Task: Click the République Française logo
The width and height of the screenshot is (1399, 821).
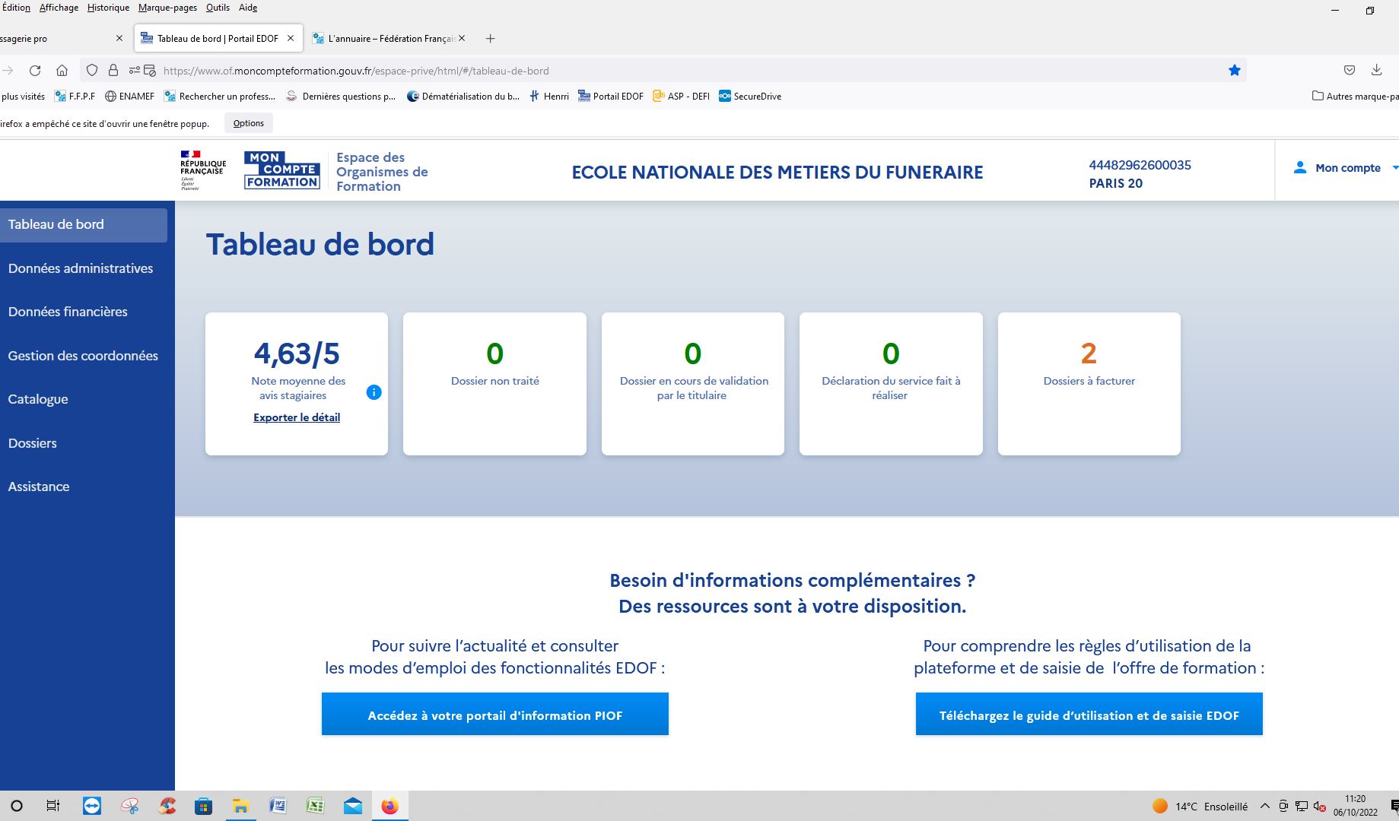Action: 202,170
